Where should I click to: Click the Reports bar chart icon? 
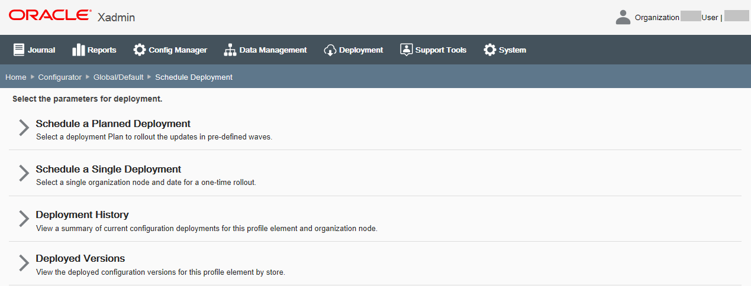click(79, 50)
